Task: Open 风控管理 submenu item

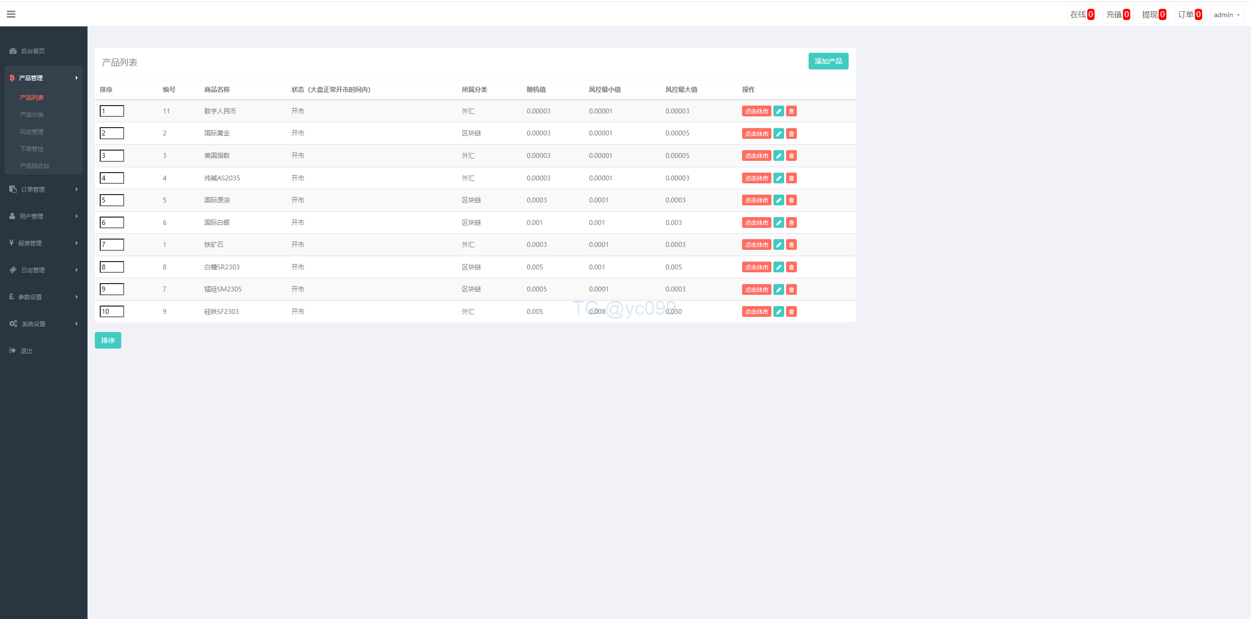Action: [x=32, y=132]
